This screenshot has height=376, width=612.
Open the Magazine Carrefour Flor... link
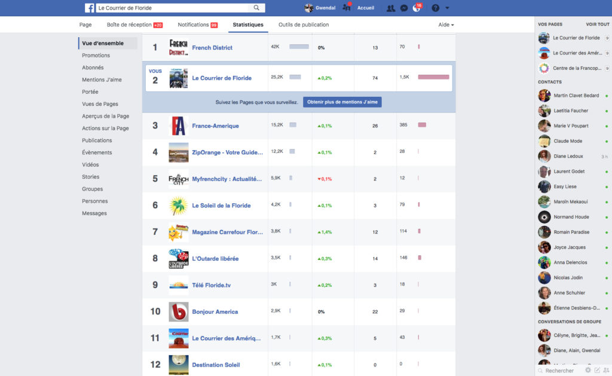228,232
